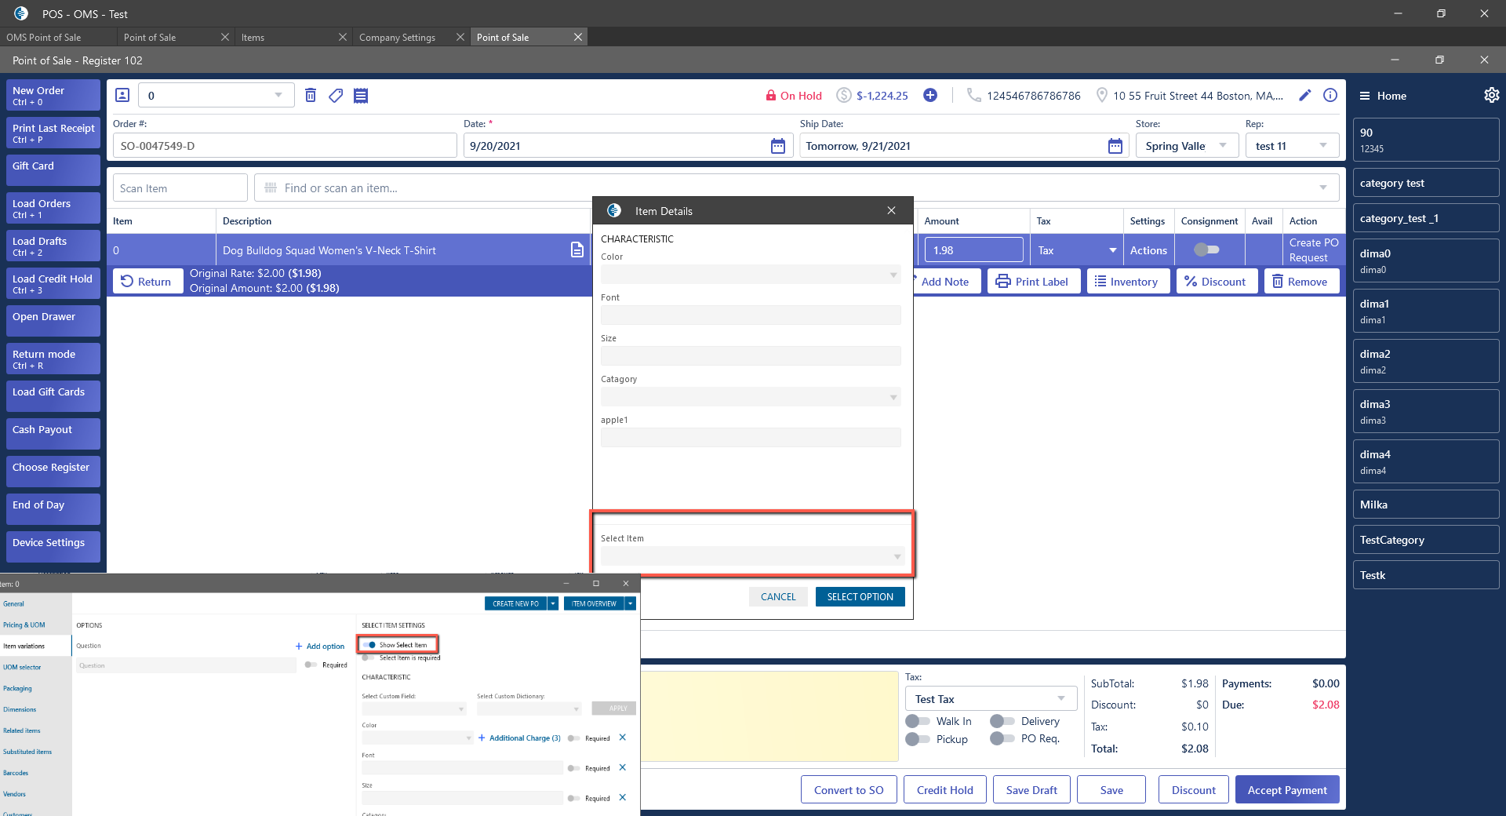This screenshot has height=816, width=1506.
Task: Click the Print Label button
Action: [x=1033, y=282]
